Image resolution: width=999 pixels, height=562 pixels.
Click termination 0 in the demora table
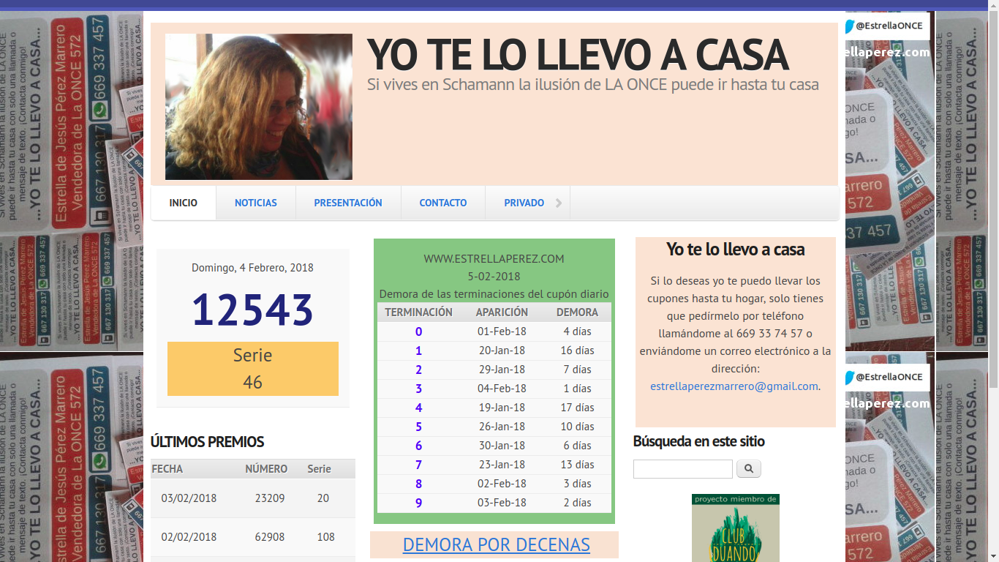[x=418, y=331]
